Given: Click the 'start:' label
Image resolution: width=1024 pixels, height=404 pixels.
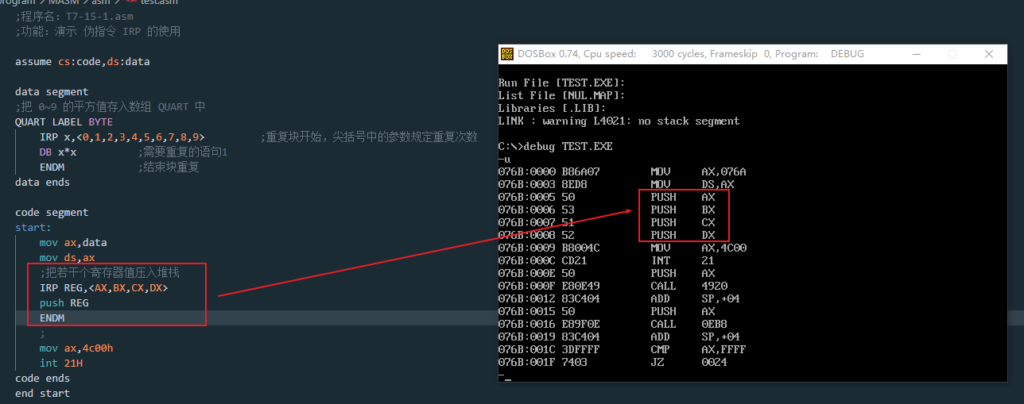Looking at the screenshot, I should 33,227.
